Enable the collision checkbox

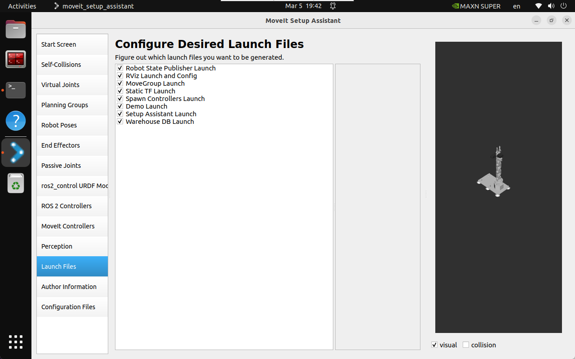pyautogui.click(x=466, y=345)
